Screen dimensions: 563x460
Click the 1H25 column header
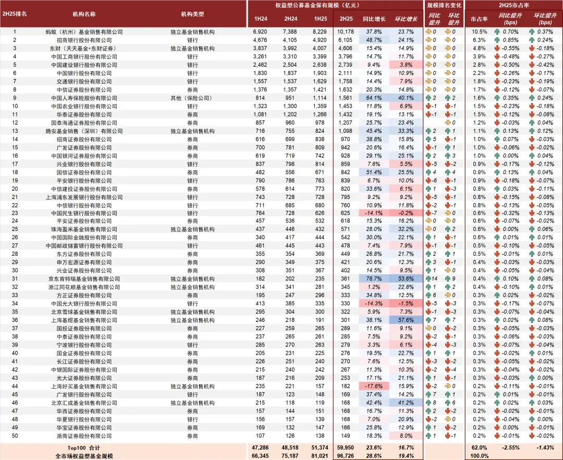pyautogui.click(x=320, y=19)
